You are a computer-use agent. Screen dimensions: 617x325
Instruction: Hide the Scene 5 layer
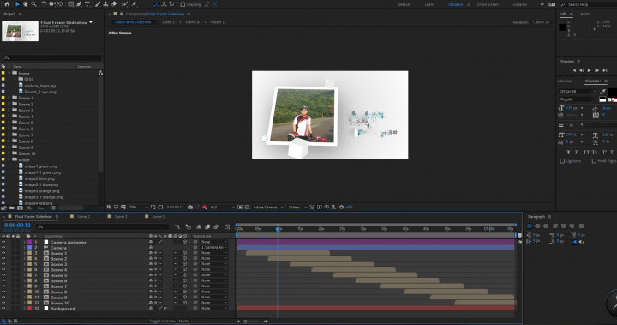[3, 275]
